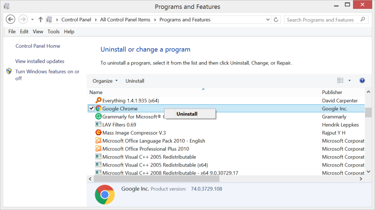Click the horizontal scrollbar left arrow

tap(90, 179)
